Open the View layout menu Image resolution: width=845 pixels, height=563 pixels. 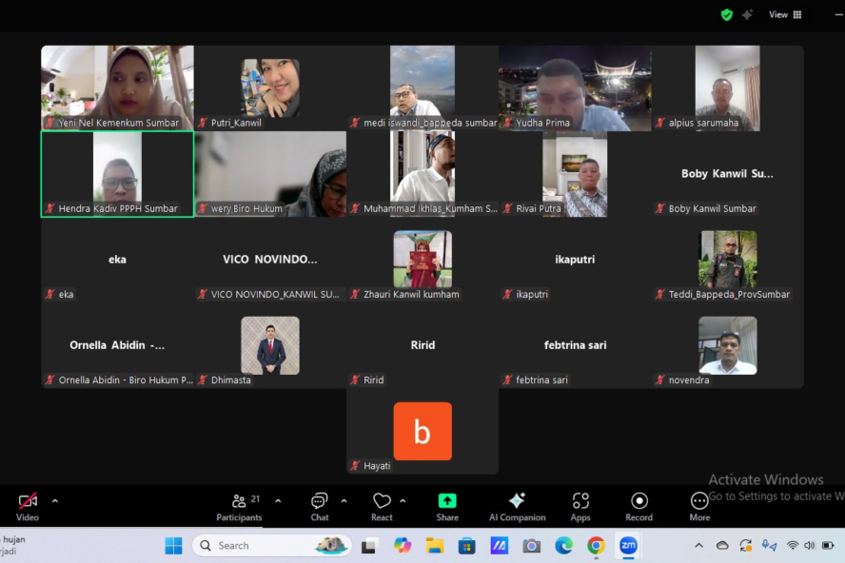[785, 14]
